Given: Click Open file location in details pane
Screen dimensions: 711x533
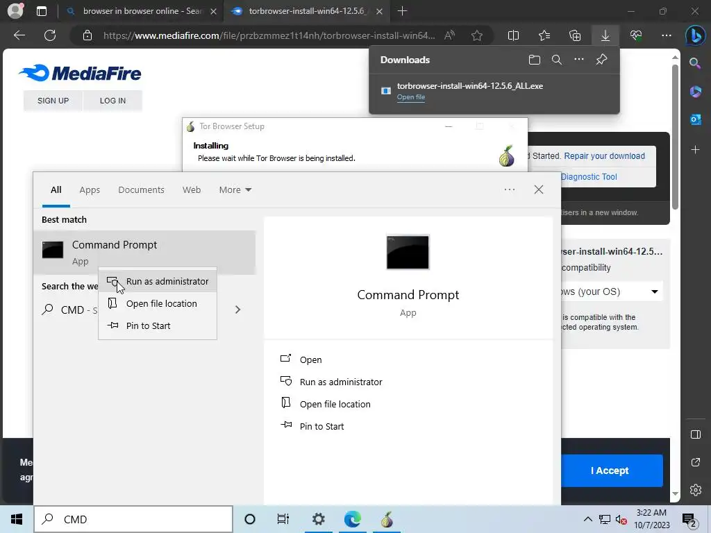Looking at the screenshot, I should point(325,404).
